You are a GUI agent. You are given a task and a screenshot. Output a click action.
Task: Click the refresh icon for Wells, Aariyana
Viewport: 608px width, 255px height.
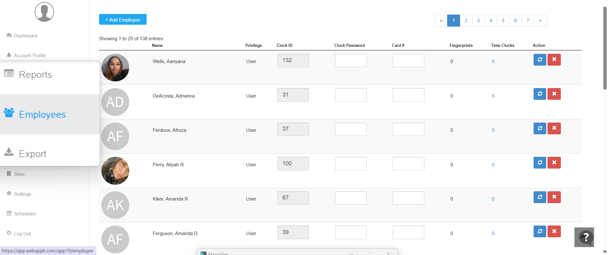pos(540,60)
